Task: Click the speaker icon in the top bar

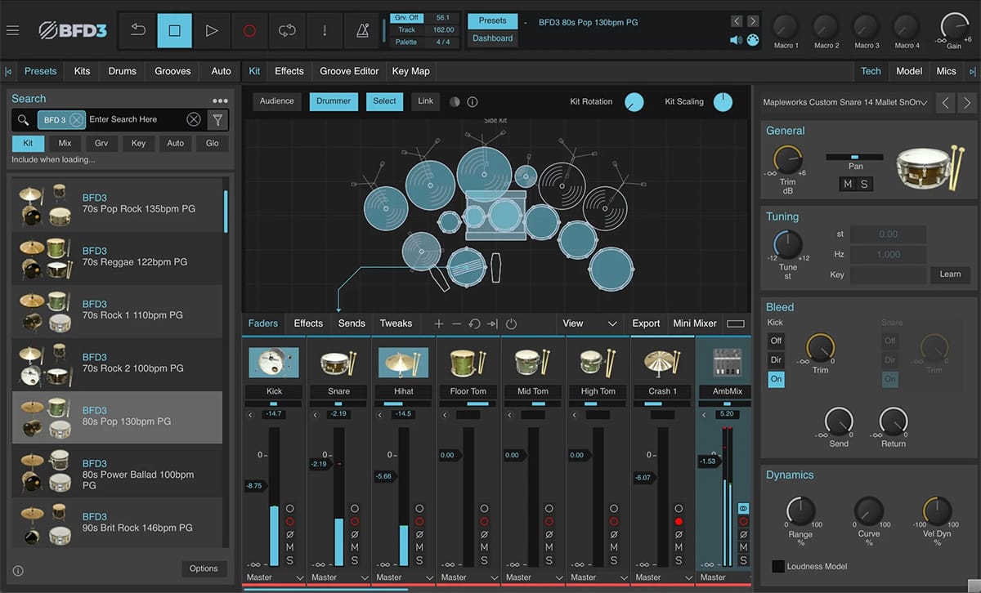Action: click(x=735, y=39)
